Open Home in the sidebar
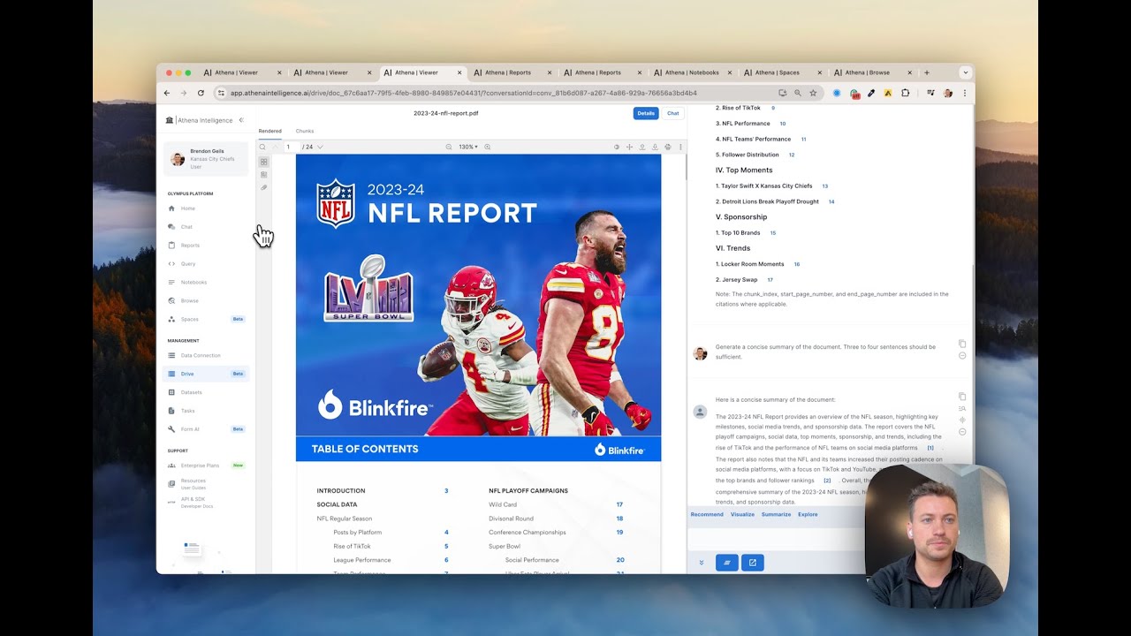The image size is (1131, 636). 207,208
